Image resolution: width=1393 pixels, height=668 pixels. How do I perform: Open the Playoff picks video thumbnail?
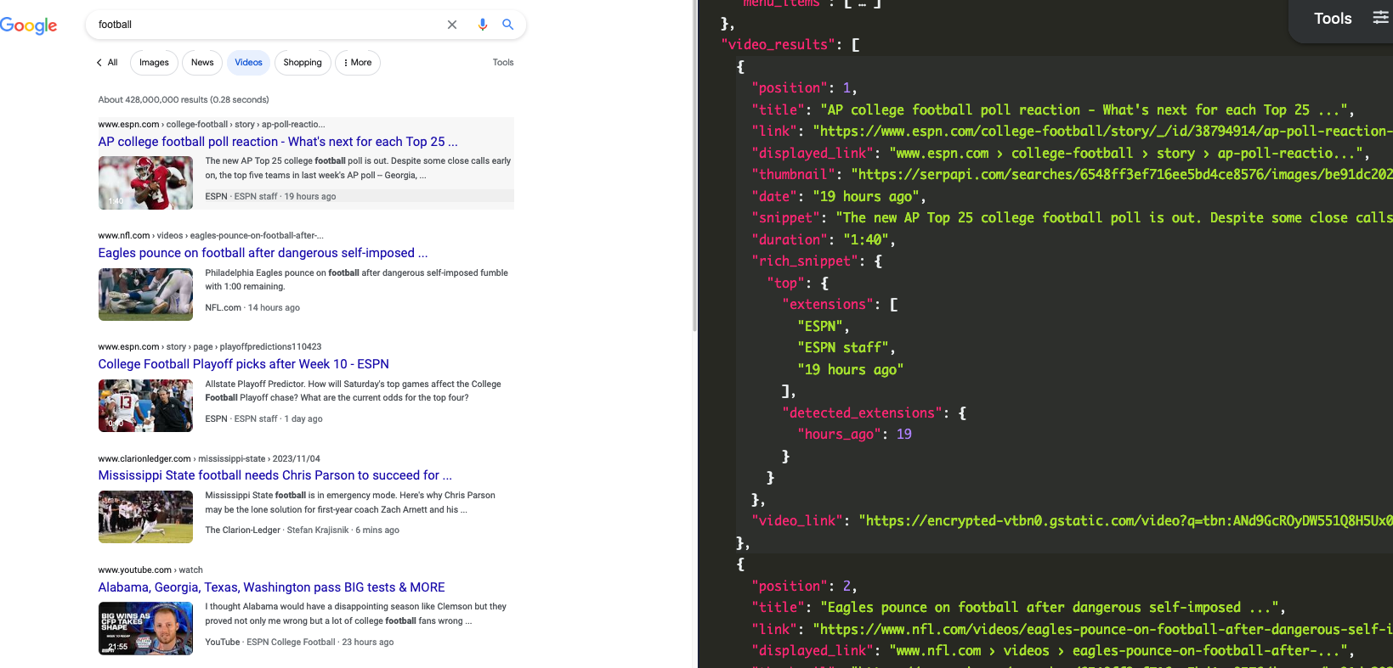pos(145,406)
